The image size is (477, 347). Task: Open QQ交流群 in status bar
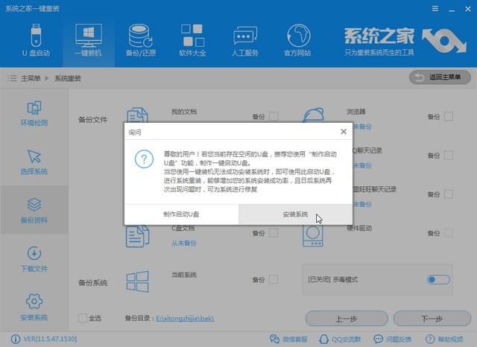[340, 339]
